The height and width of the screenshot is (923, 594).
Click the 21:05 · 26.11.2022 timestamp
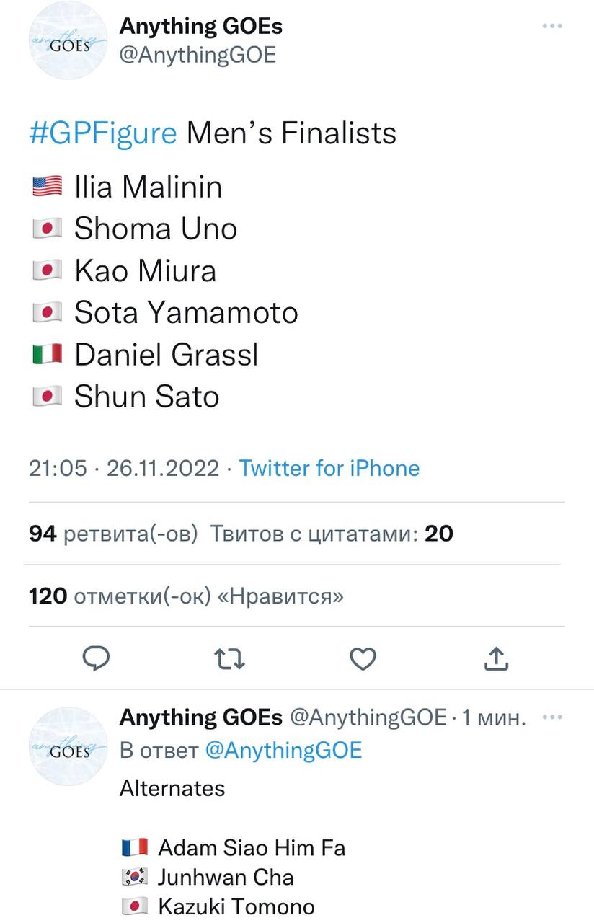click(x=123, y=468)
